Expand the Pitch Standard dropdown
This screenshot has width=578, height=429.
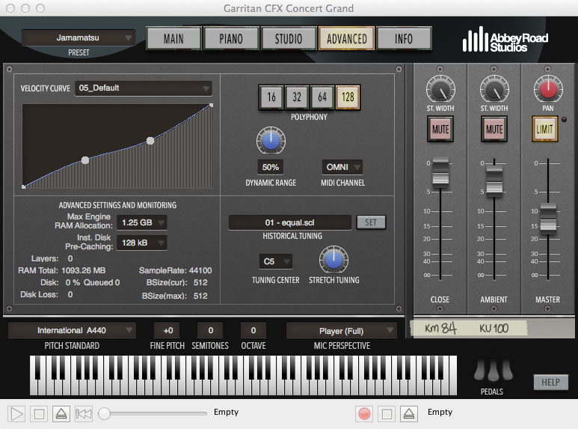point(72,330)
